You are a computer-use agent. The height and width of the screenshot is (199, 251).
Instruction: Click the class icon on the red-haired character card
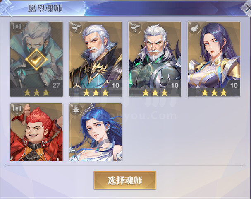(x=17, y=109)
